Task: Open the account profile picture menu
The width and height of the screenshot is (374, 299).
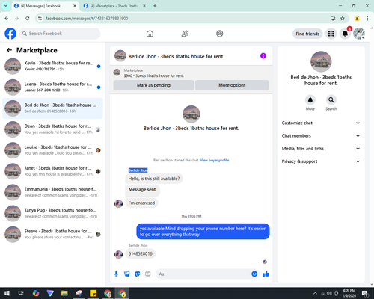Action: click(x=359, y=34)
